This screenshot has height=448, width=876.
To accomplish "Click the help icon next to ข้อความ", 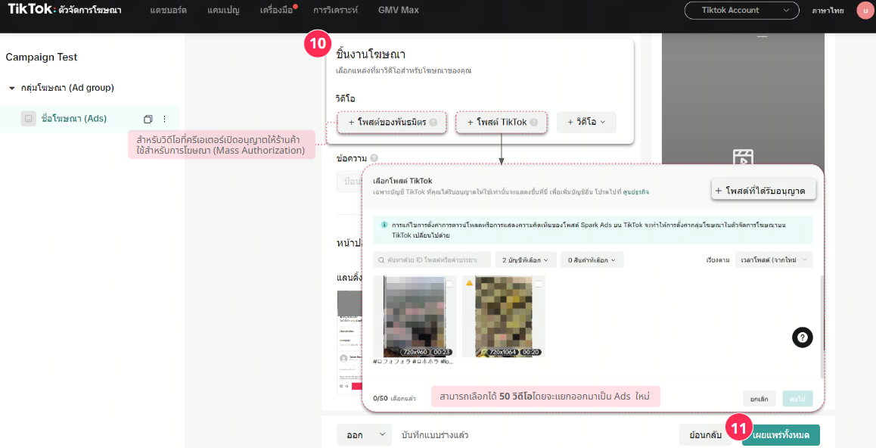I will pyautogui.click(x=374, y=159).
